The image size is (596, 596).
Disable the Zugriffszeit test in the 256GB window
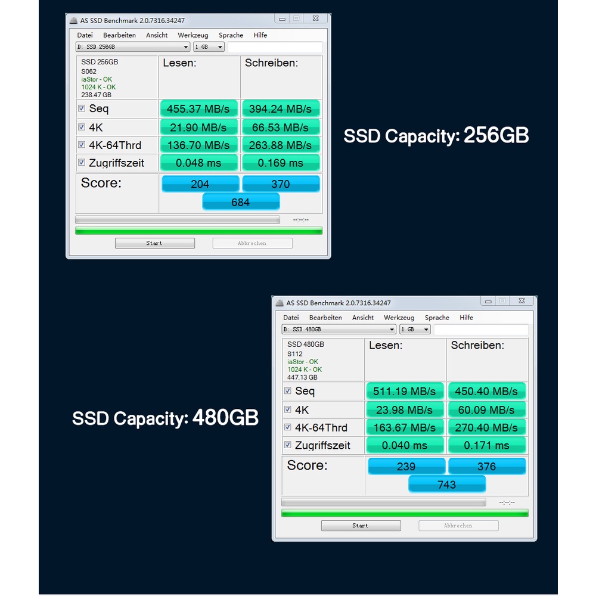(x=81, y=162)
